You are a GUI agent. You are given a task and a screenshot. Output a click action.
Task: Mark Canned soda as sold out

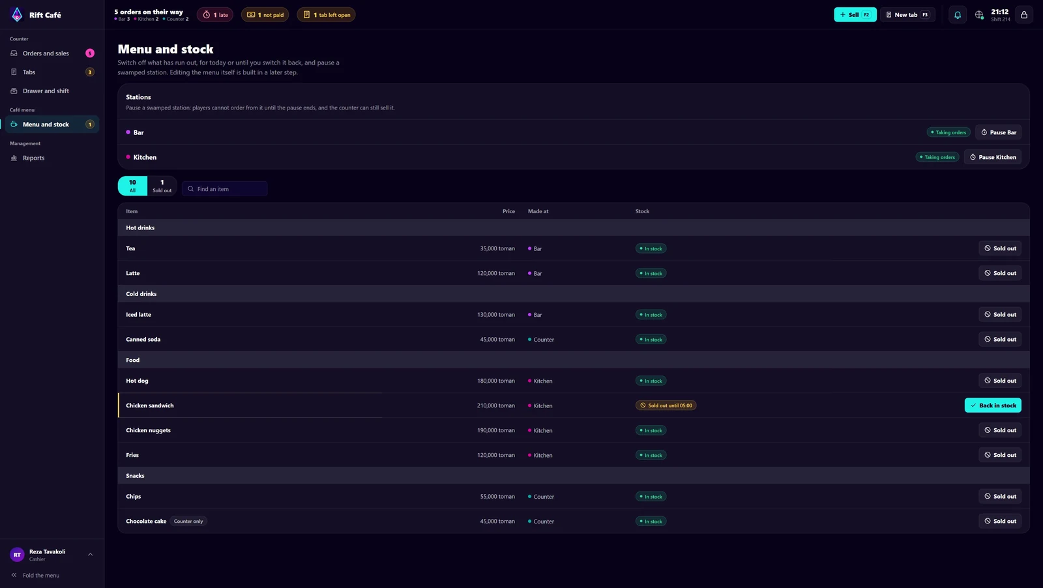pyautogui.click(x=1000, y=339)
